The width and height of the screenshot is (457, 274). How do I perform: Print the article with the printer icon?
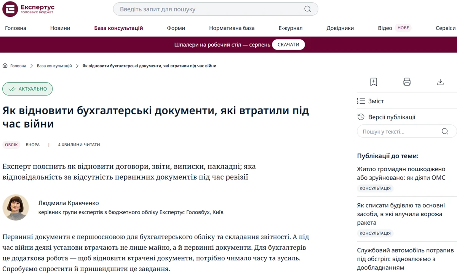point(407,82)
